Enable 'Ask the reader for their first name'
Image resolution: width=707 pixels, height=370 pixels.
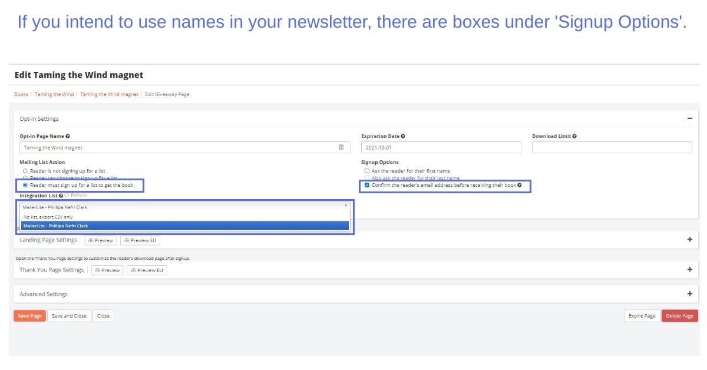[367, 171]
